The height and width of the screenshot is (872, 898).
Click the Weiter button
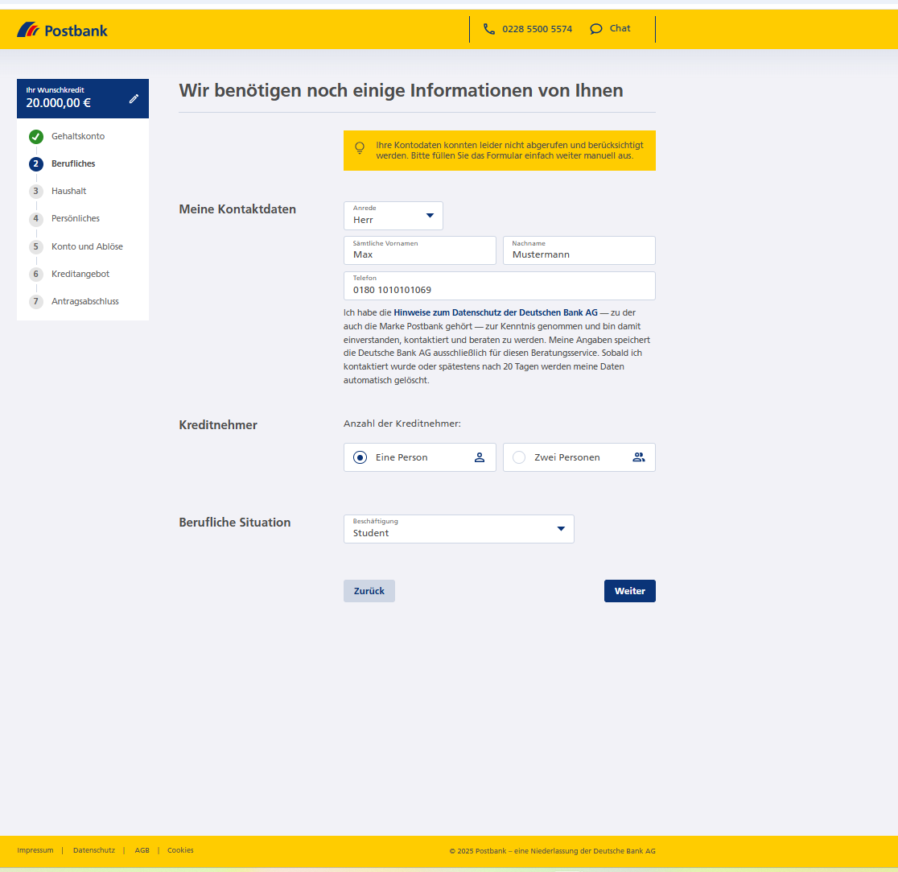pyautogui.click(x=629, y=591)
